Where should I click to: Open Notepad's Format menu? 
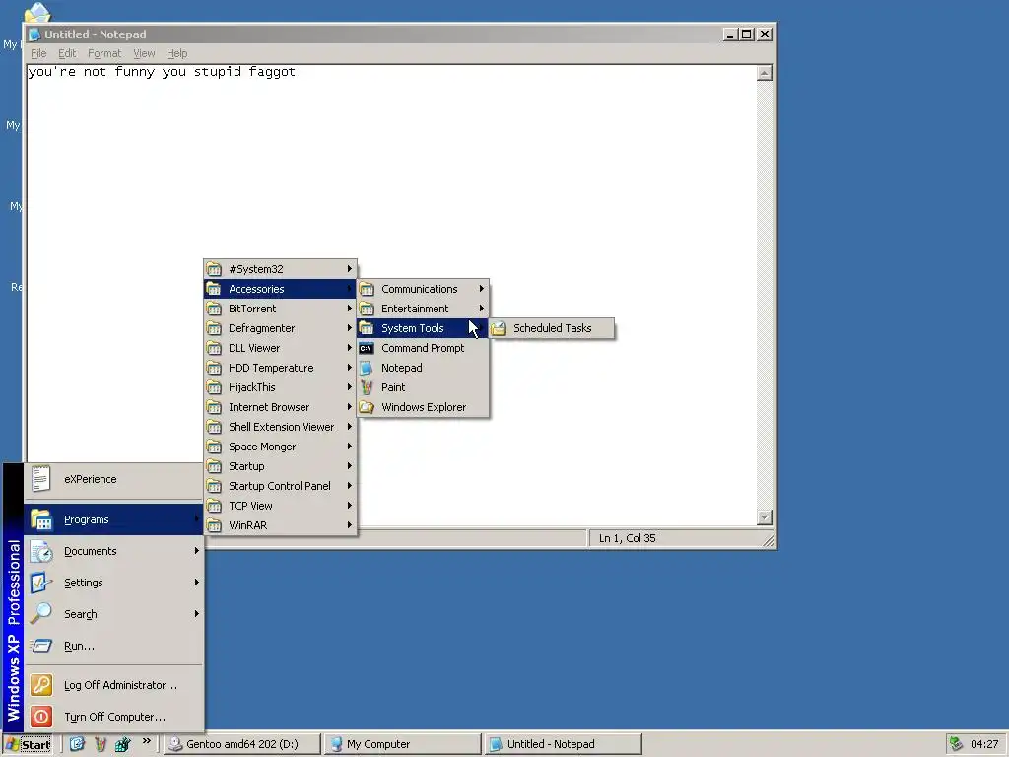[104, 53]
